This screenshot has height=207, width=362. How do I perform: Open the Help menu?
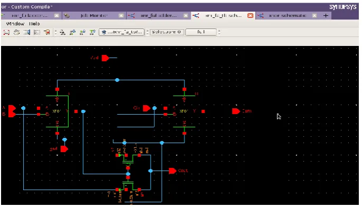[x=34, y=24]
